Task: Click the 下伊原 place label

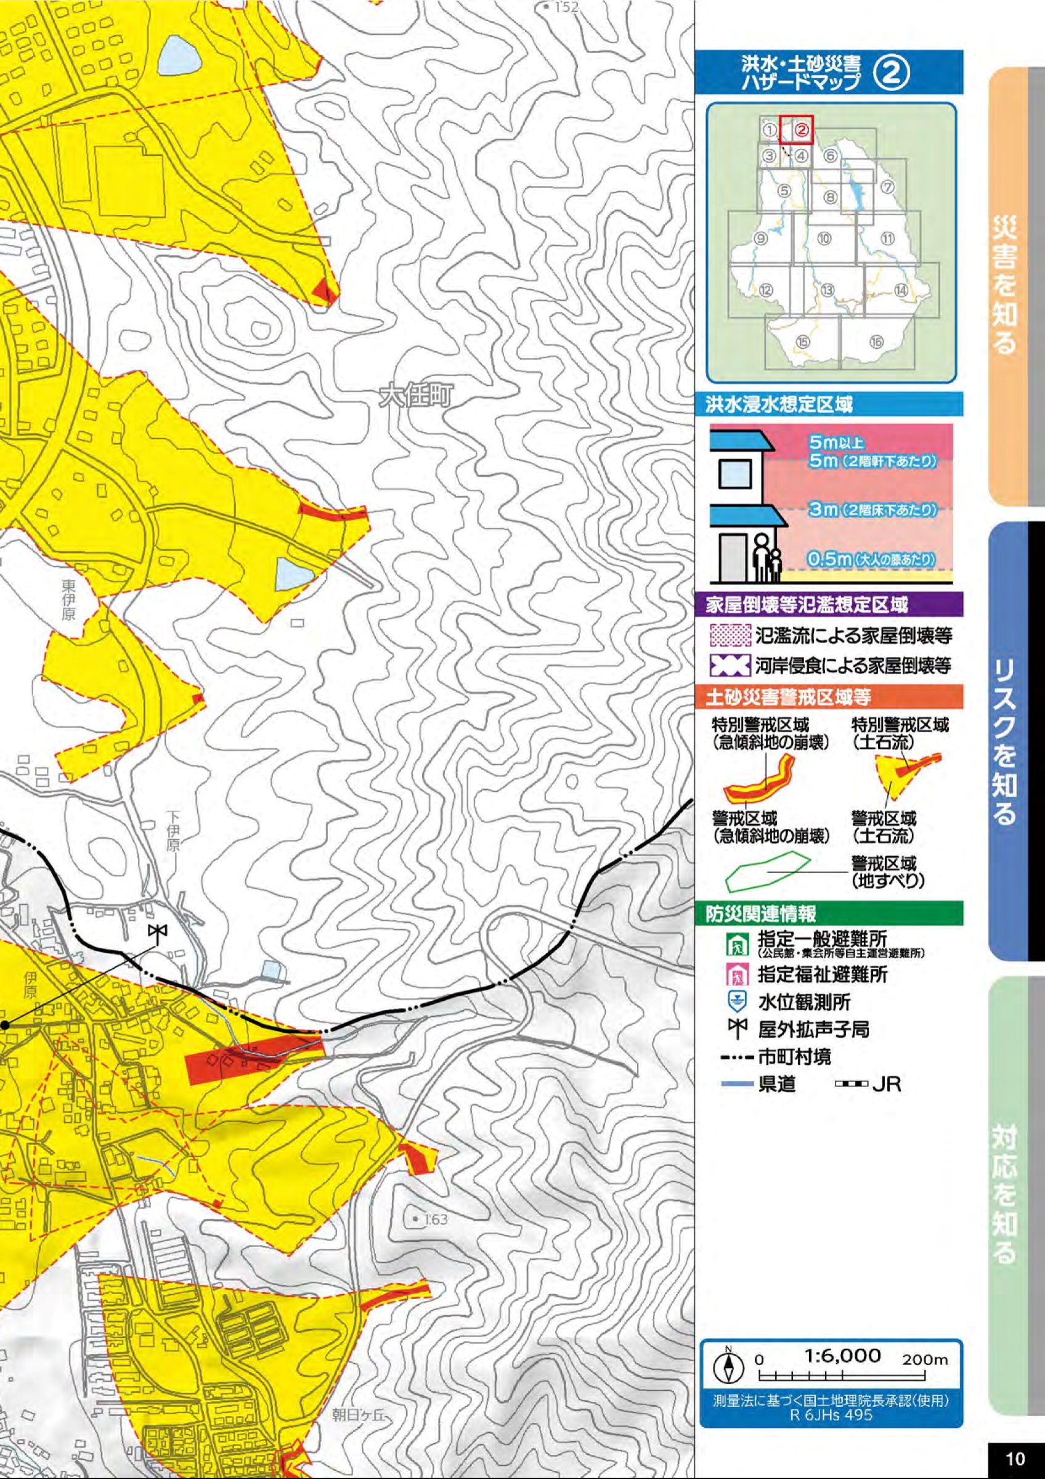Action: coord(173,831)
